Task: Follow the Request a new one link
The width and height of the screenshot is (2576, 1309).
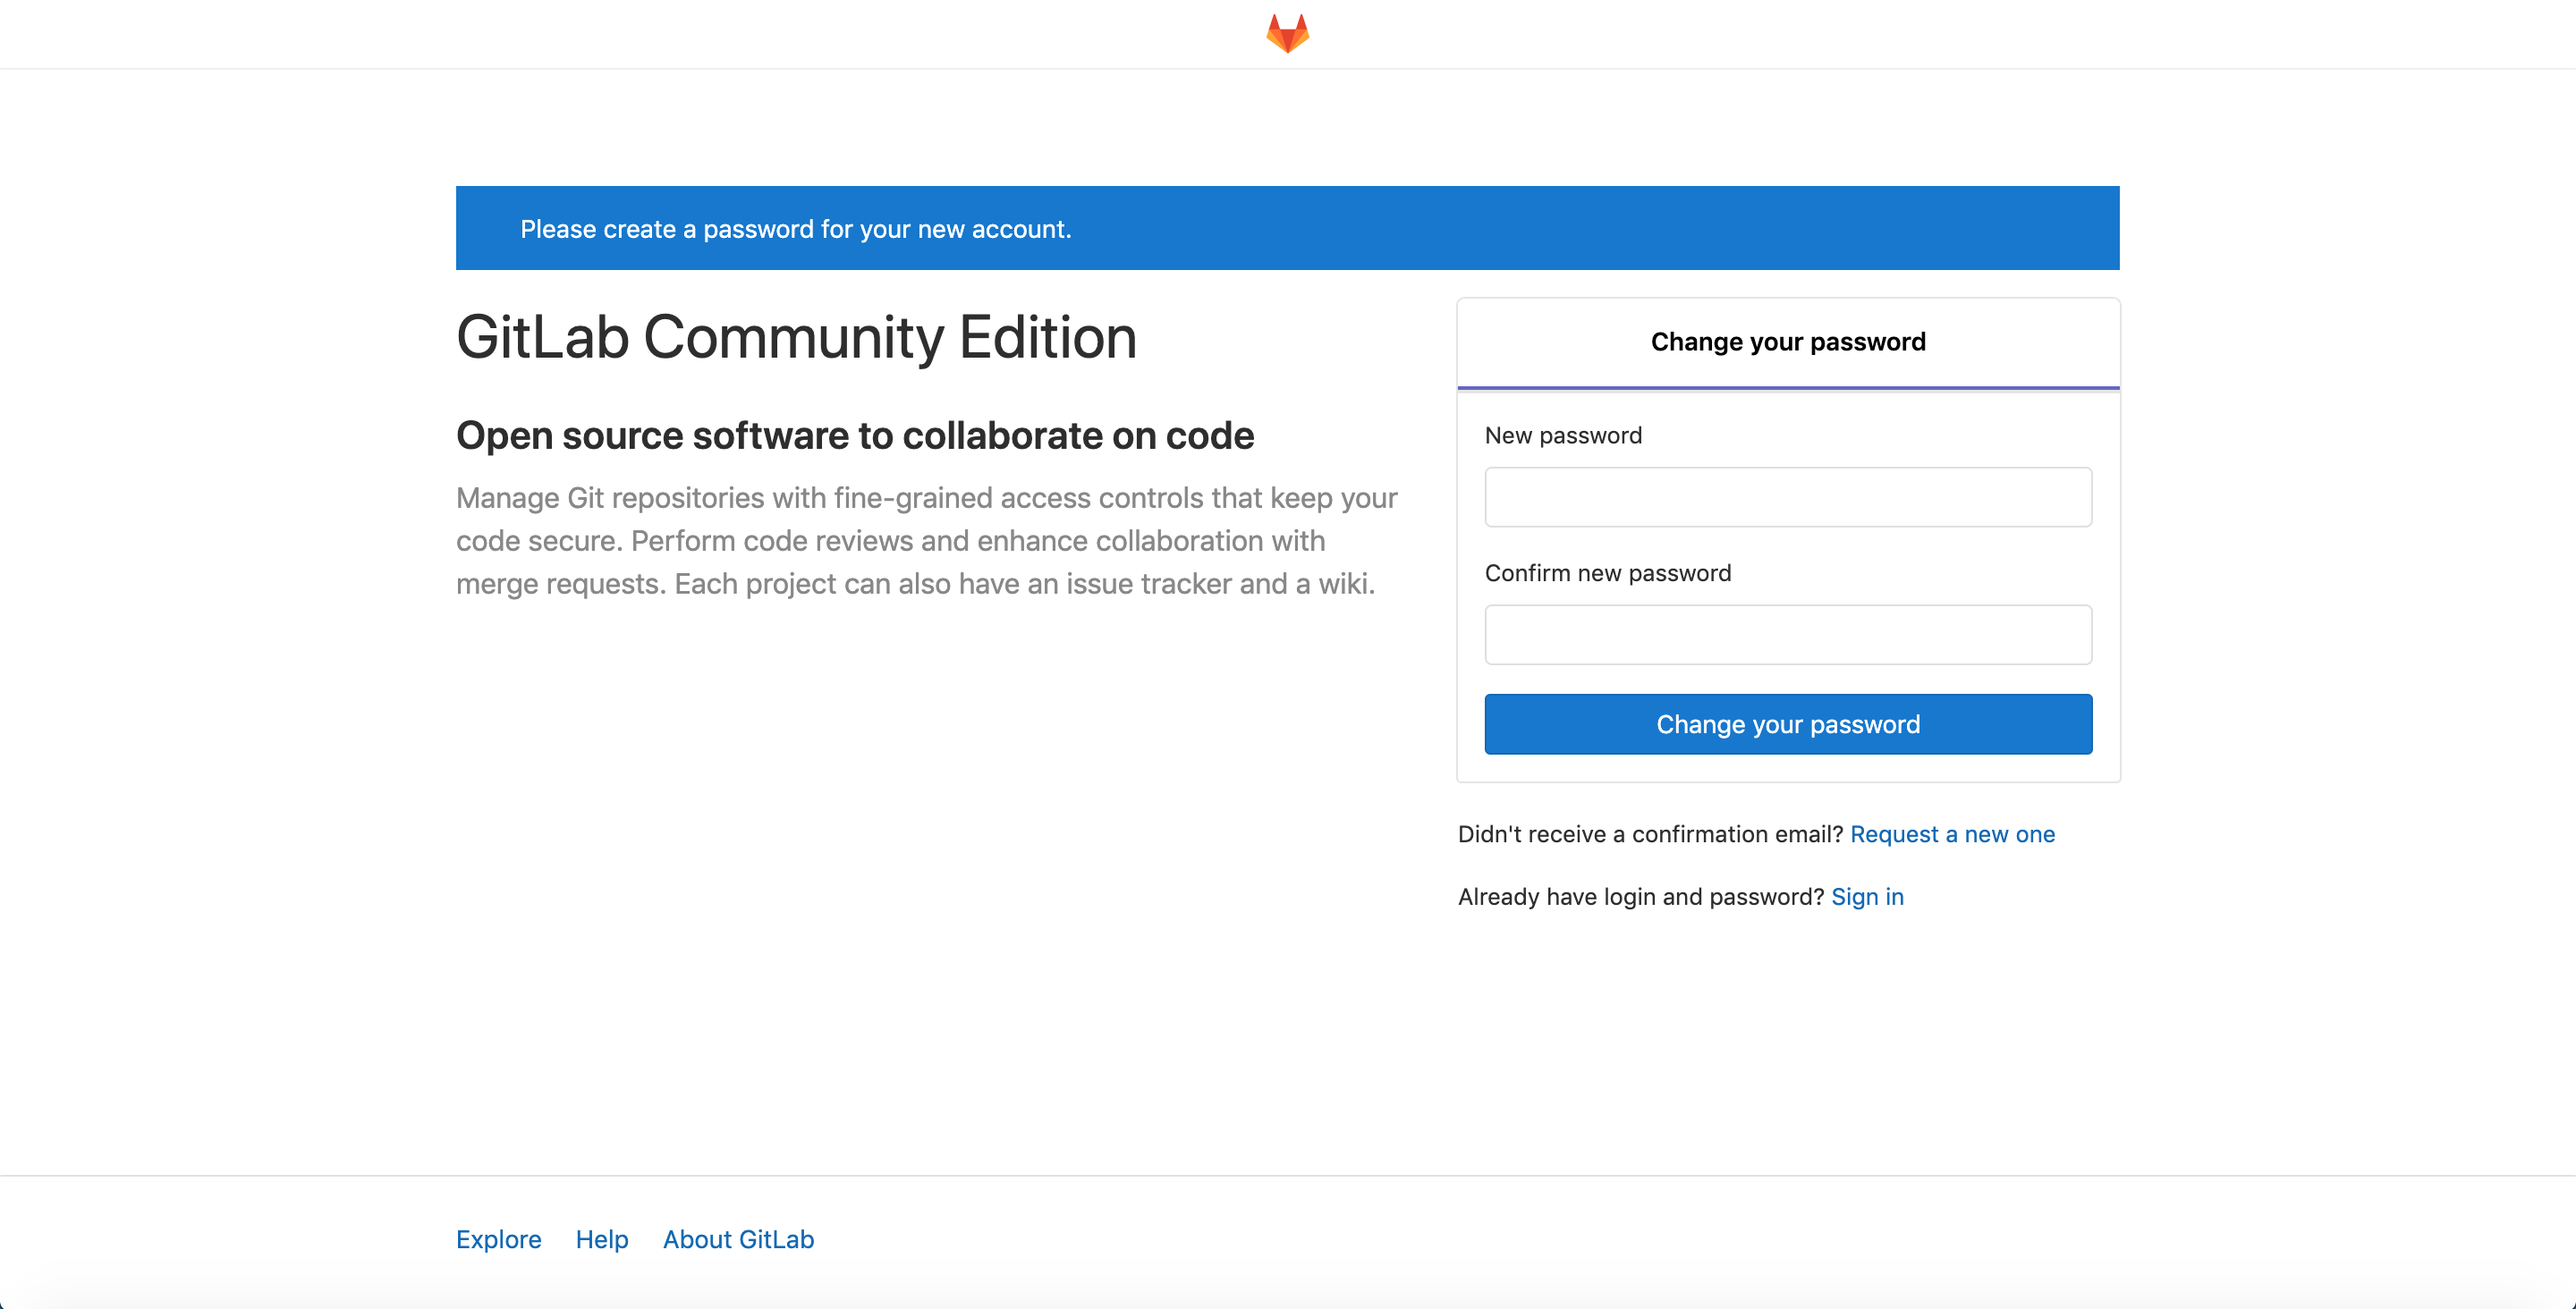Action: click(x=1952, y=834)
